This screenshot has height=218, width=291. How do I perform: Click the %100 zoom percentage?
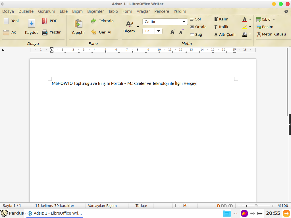coord(283,206)
